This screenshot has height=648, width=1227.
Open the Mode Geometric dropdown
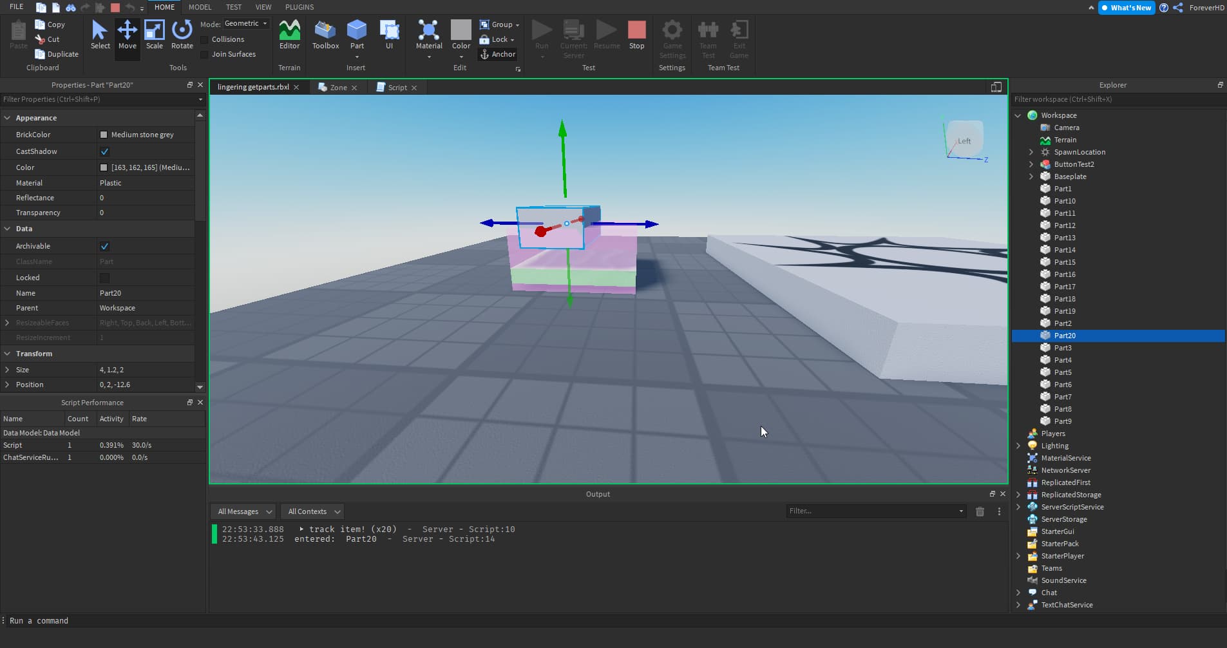tap(245, 24)
